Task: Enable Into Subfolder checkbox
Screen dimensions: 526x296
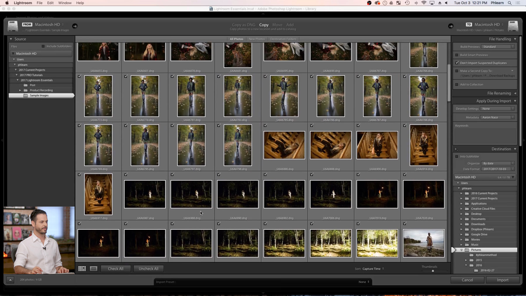Action: [x=457, y=157]
